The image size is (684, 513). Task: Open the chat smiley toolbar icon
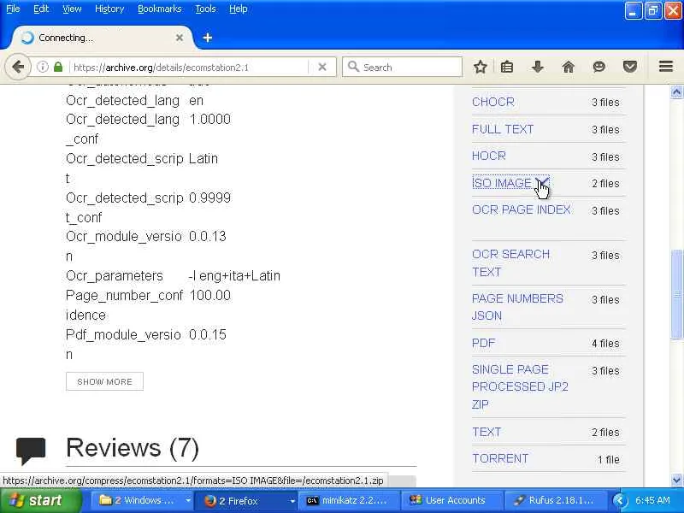tap(599, 67)
